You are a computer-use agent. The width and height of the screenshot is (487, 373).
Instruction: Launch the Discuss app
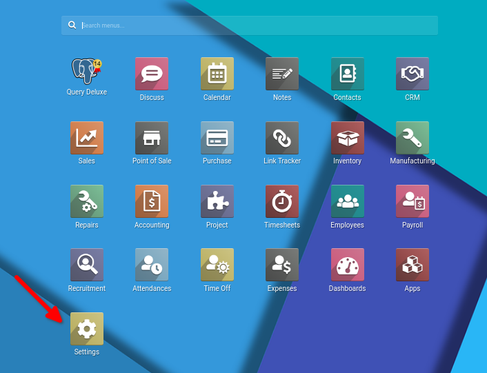click(152, 73)
